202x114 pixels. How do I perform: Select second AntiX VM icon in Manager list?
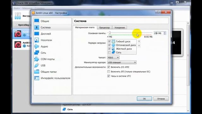(18, 44)
